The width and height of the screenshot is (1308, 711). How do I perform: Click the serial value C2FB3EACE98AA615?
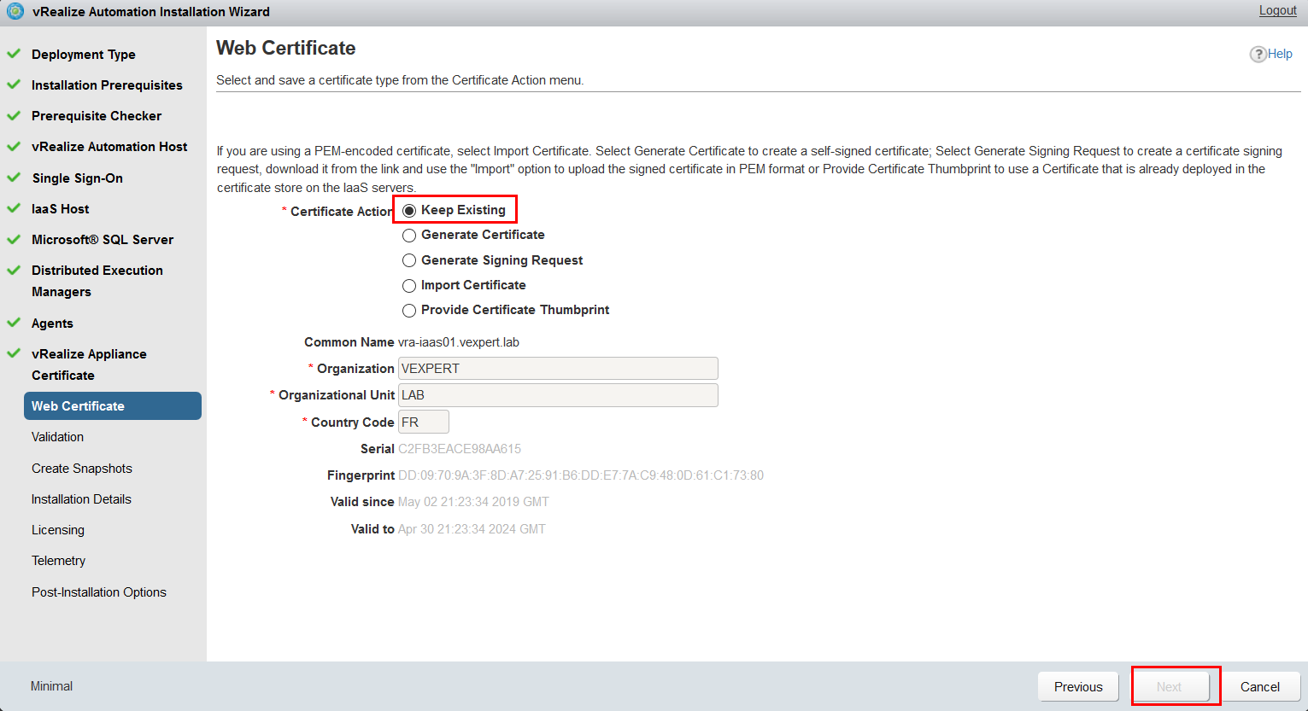pos(460,449)
